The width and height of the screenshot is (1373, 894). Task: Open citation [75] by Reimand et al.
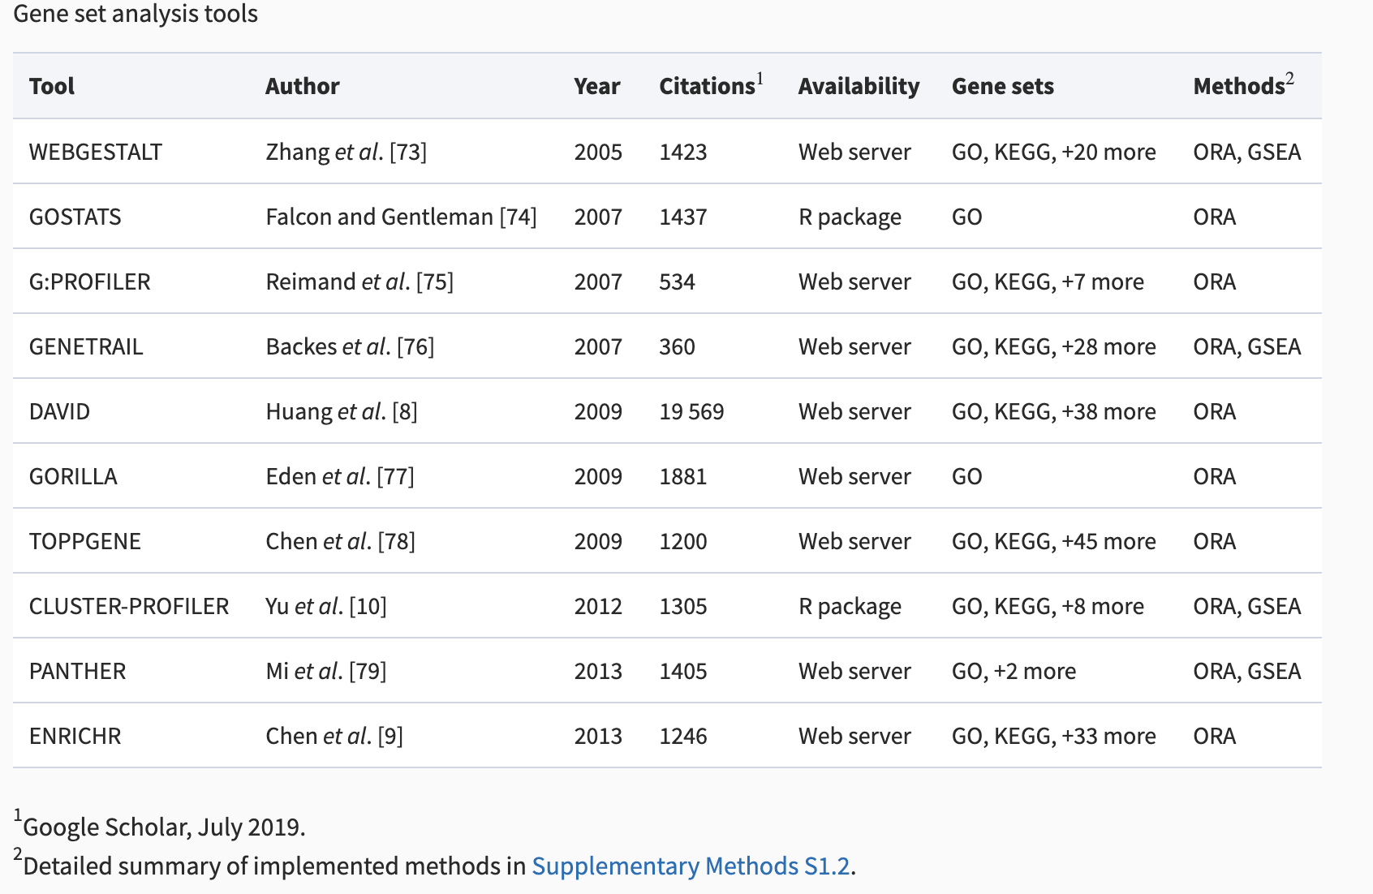(435, 282)
